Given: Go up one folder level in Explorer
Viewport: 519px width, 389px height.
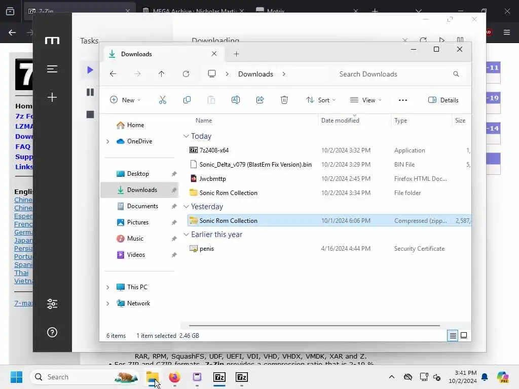Looking at the screenshot, I should pos(162,74).
